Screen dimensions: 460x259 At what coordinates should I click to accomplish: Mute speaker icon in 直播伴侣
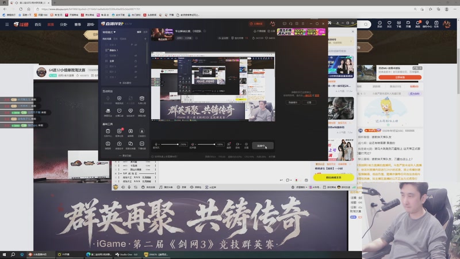click(193, 144)
